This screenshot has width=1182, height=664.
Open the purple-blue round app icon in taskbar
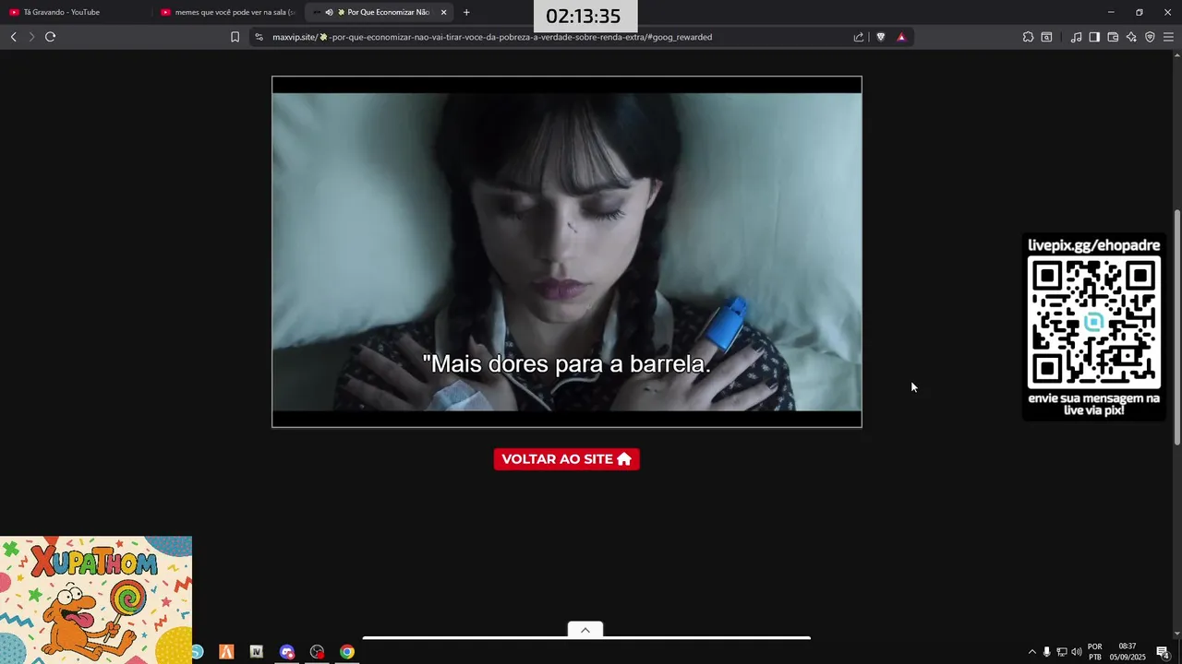point(287,652)
